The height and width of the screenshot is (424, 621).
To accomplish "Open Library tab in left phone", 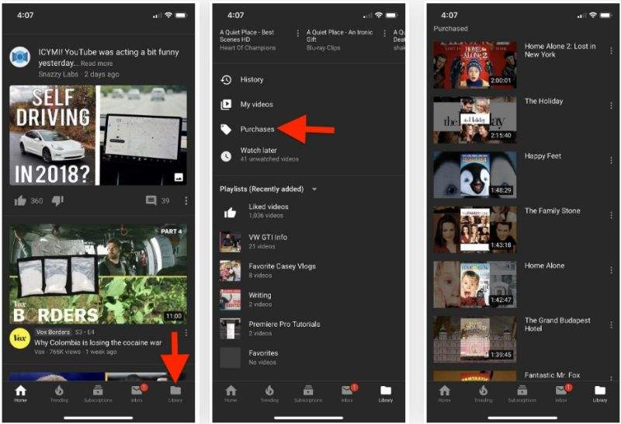I will coord(175,394).
